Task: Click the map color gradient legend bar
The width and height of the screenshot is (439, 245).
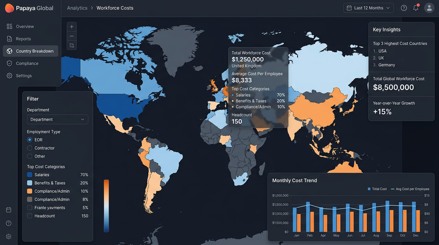Action: click(106, 206)
